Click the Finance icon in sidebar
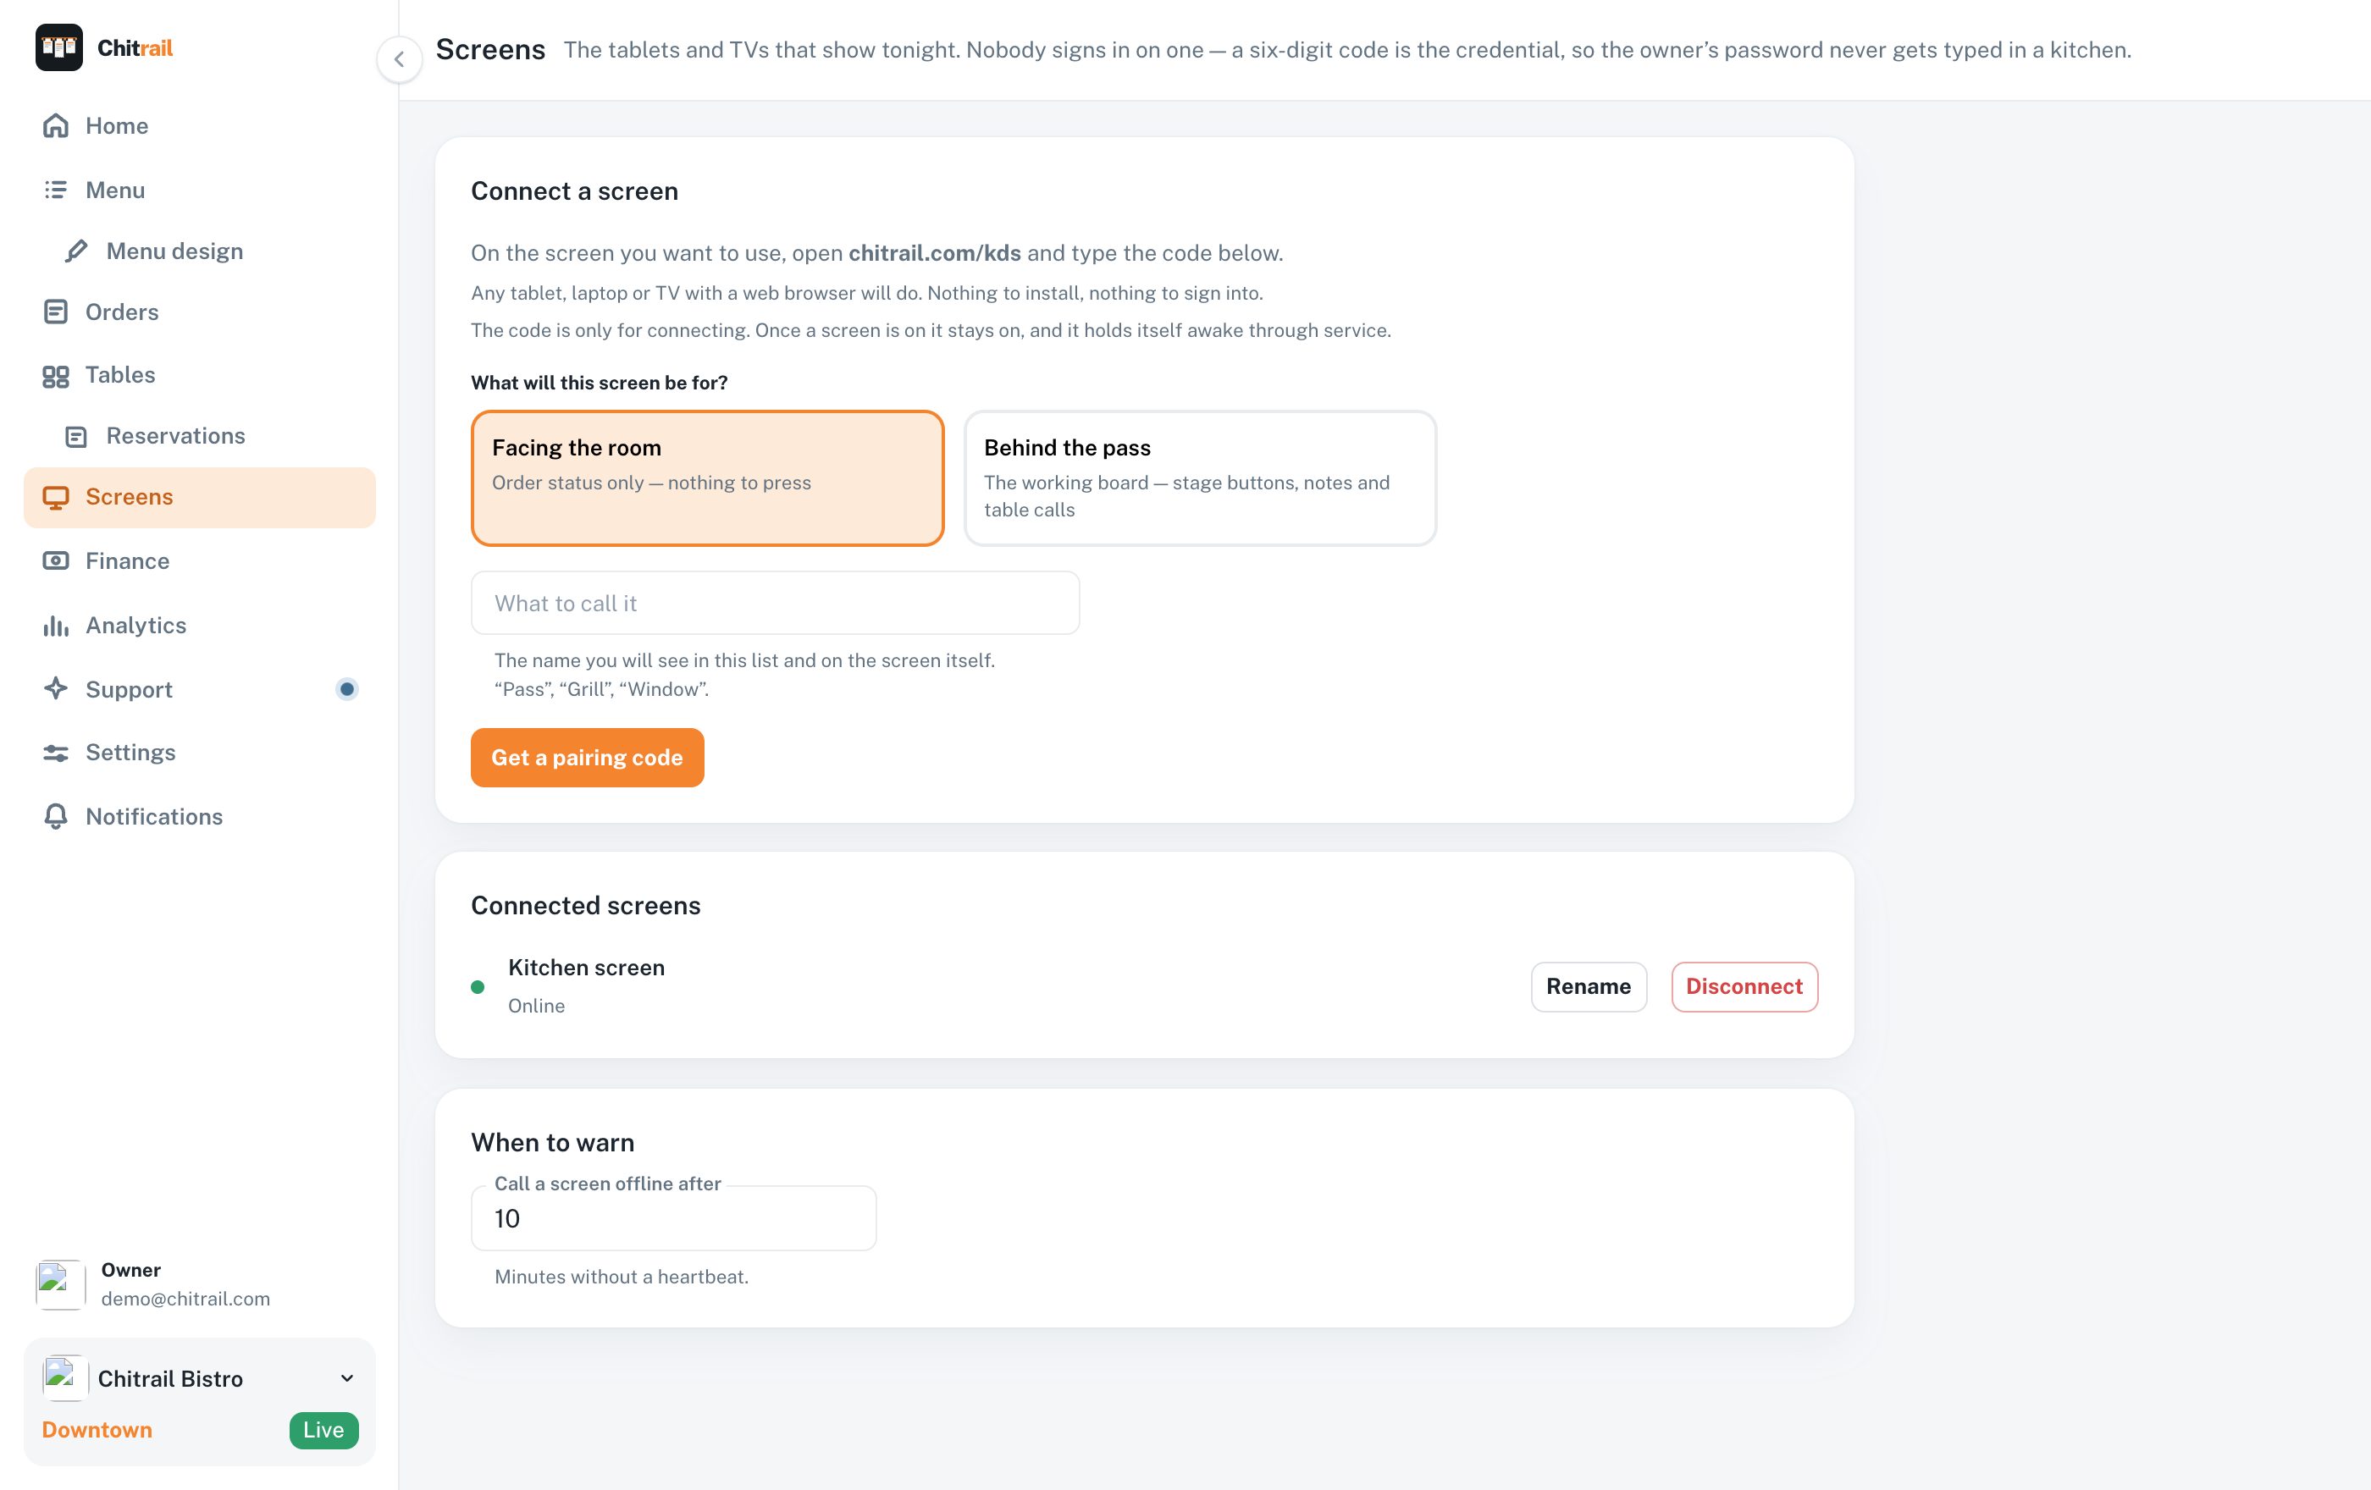2371x1490 pixels. pos(56,561)
